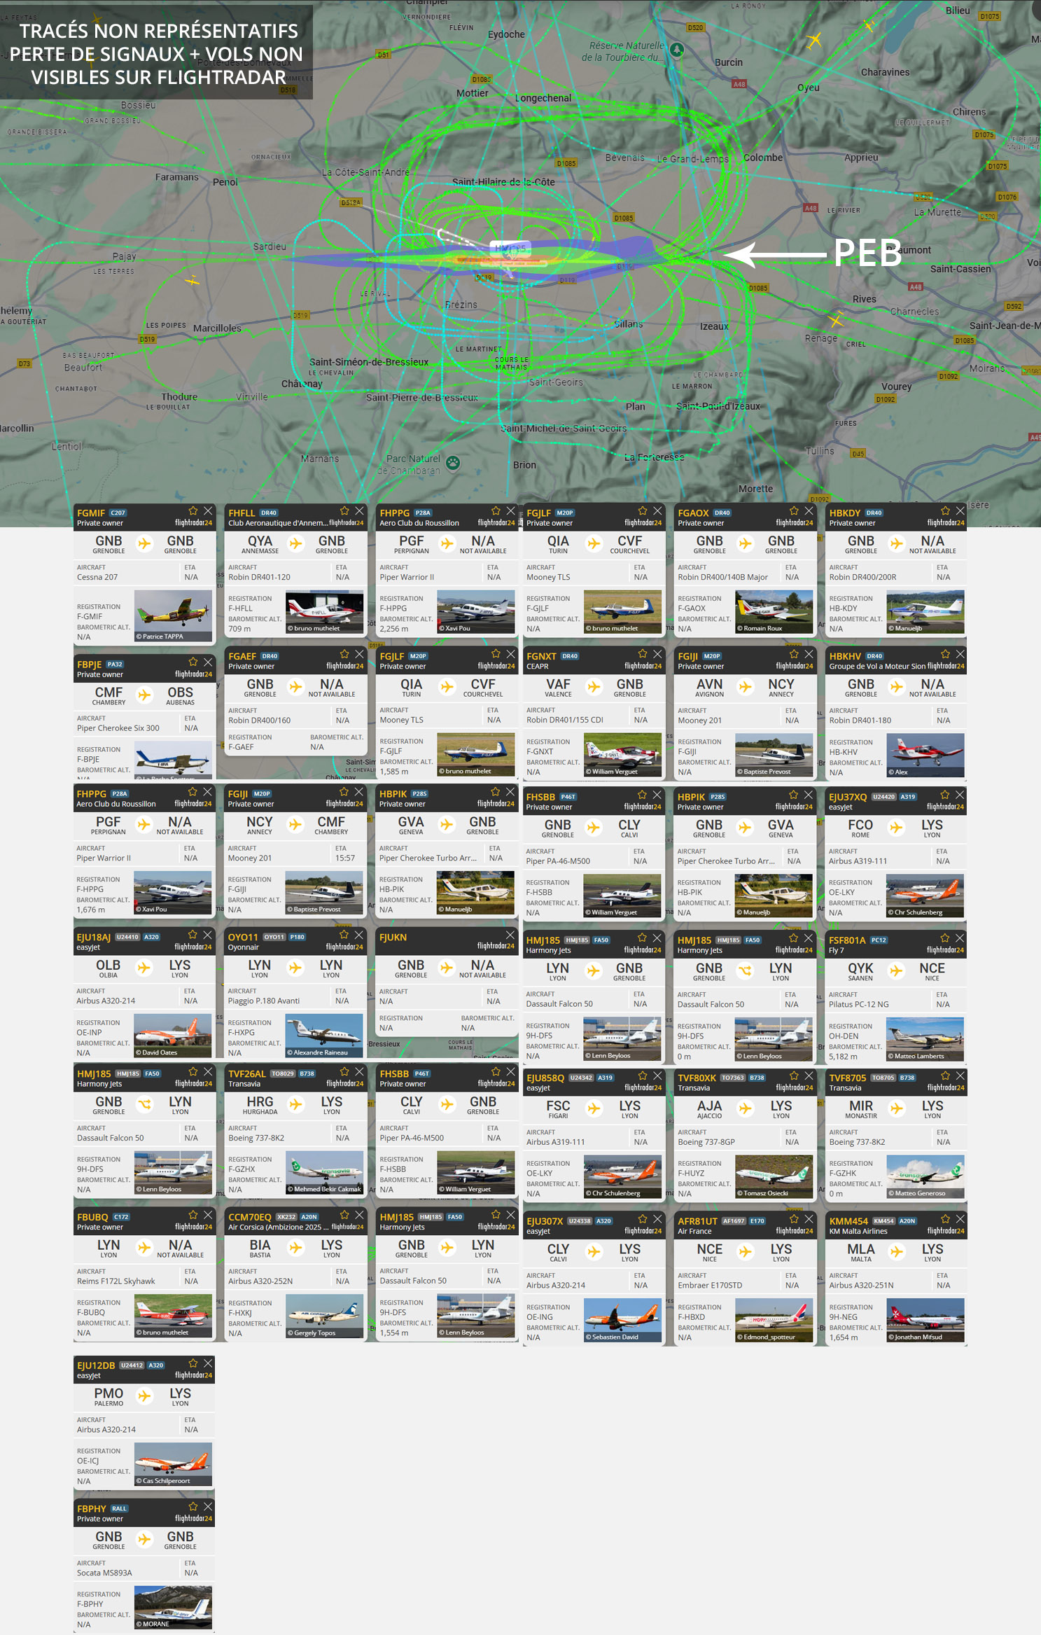
Task: Click the route plane icon on FBPHY card
Action: coord(144,1538)
